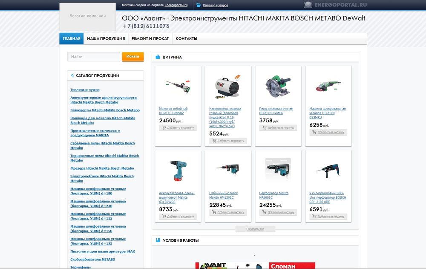426x269 pixels.
Task: Open Электролобзики category
Action: [102, 179]
